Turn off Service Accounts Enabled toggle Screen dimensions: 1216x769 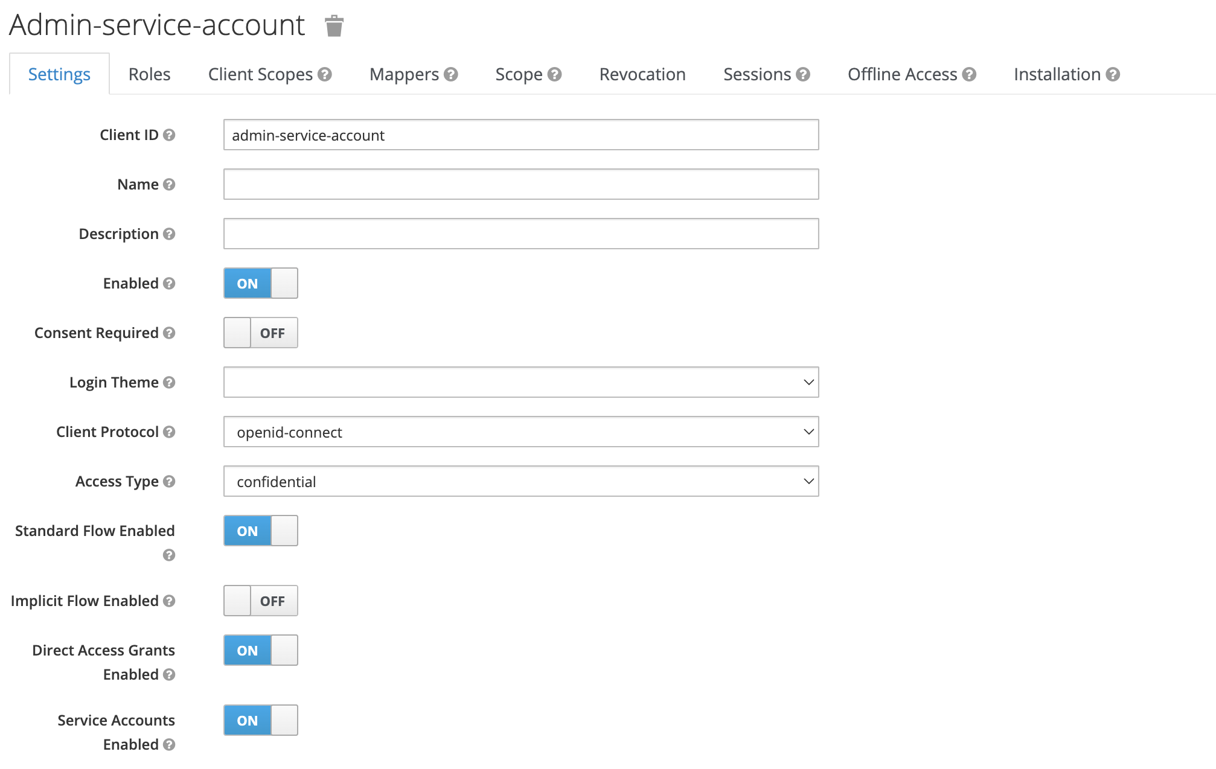(x=260, y=720)
